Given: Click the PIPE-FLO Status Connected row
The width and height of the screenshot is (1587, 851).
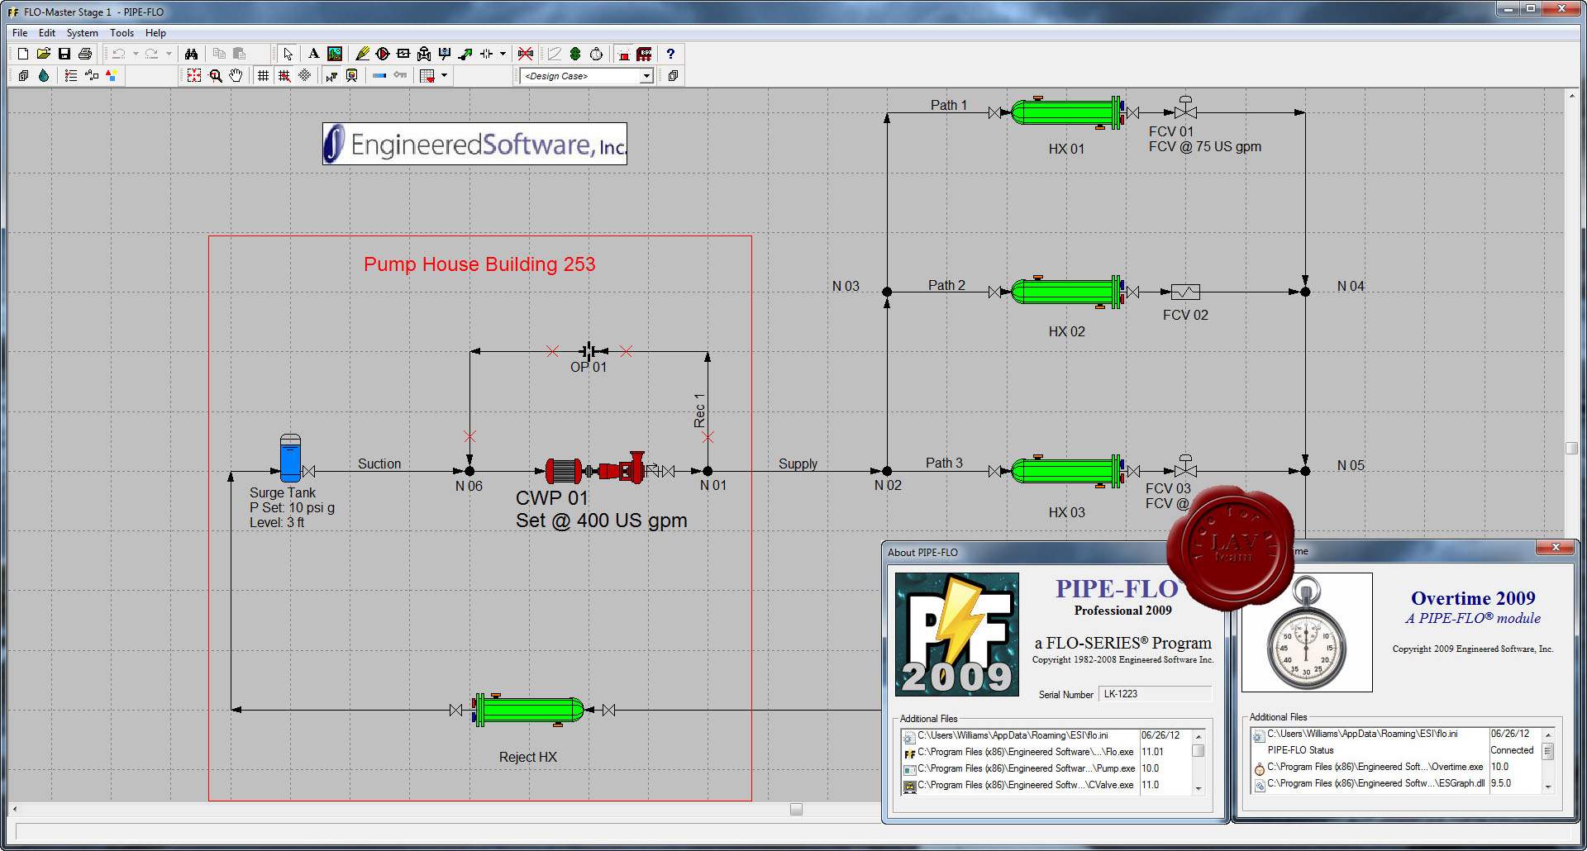Looking at the screenshot, I should 1395,750.
